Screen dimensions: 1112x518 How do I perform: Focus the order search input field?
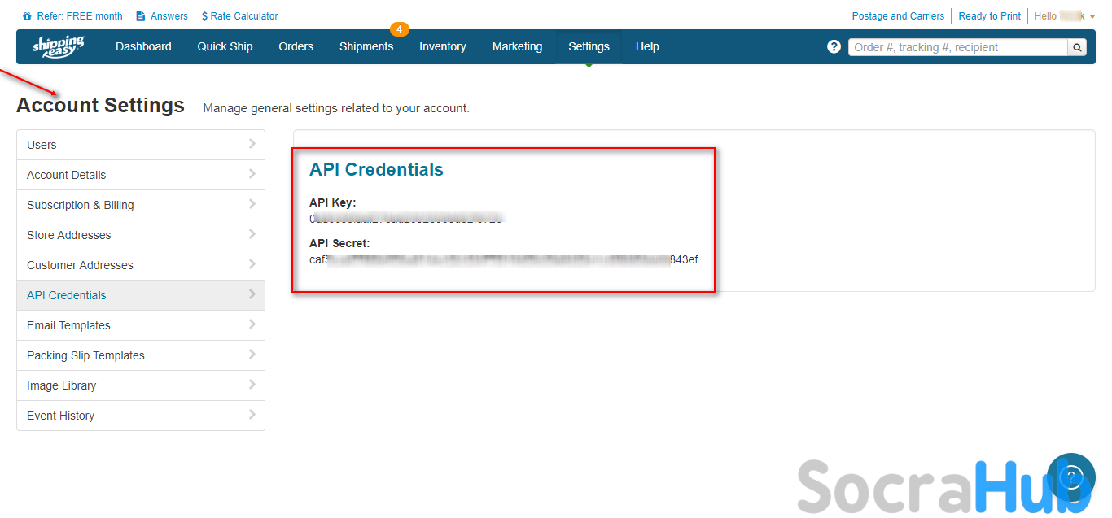pos(957,47)
